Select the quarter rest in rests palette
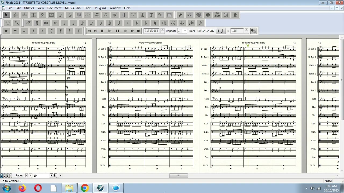 click(33, 31)
